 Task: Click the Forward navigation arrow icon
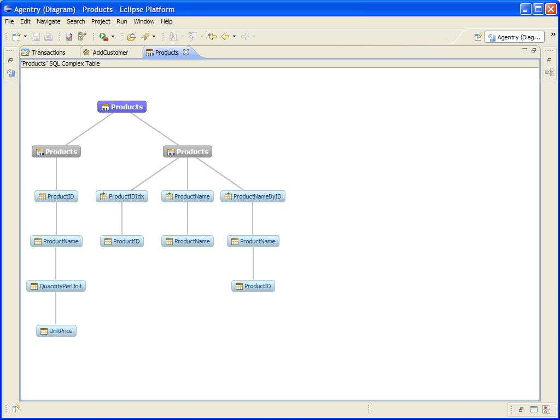(245, 37)
